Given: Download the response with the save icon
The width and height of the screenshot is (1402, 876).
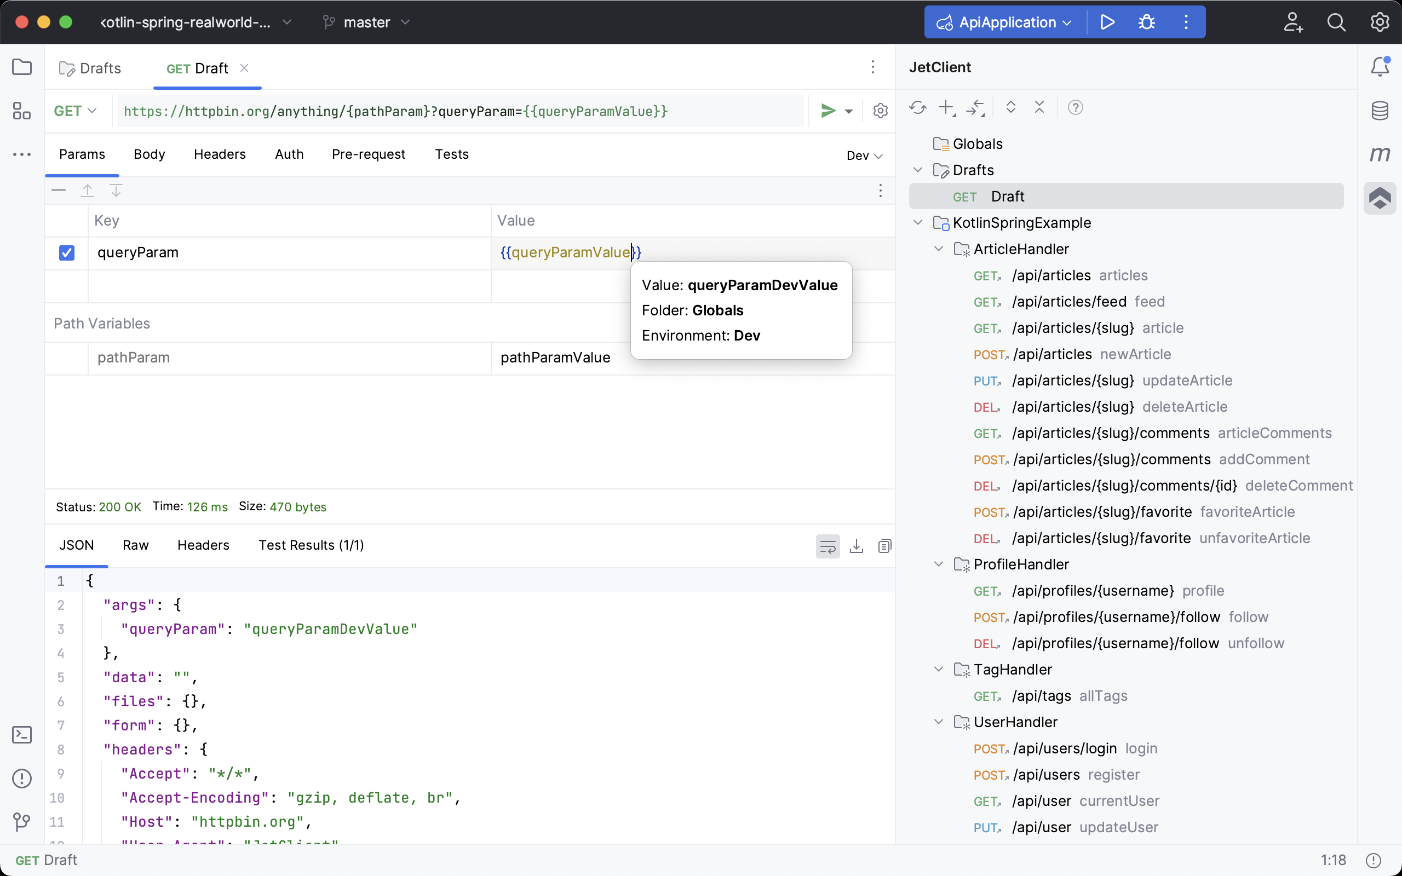Looking at the screenshot, I should coord(857,546).
